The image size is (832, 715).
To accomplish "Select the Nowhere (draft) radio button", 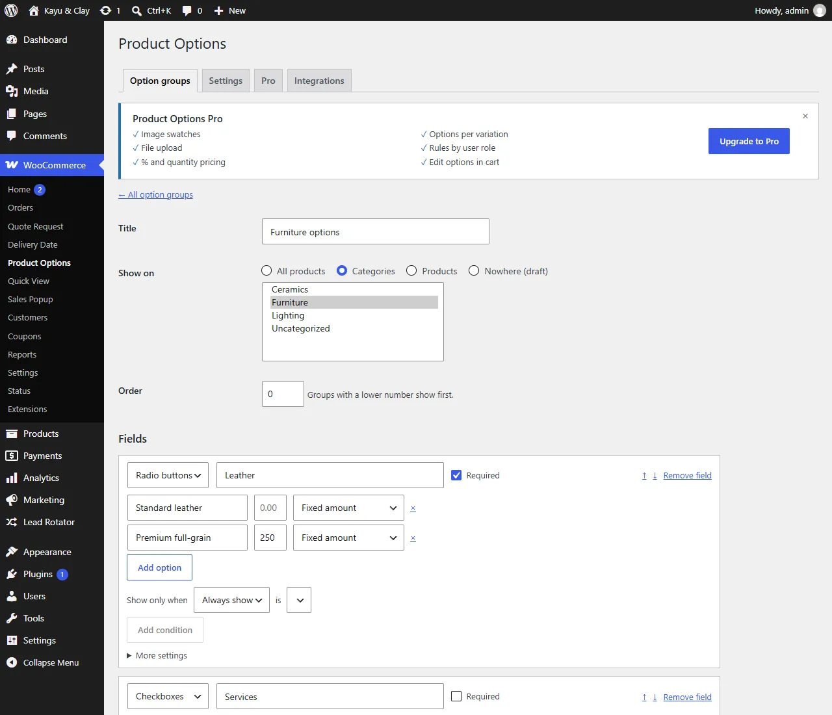I will 474,270.
